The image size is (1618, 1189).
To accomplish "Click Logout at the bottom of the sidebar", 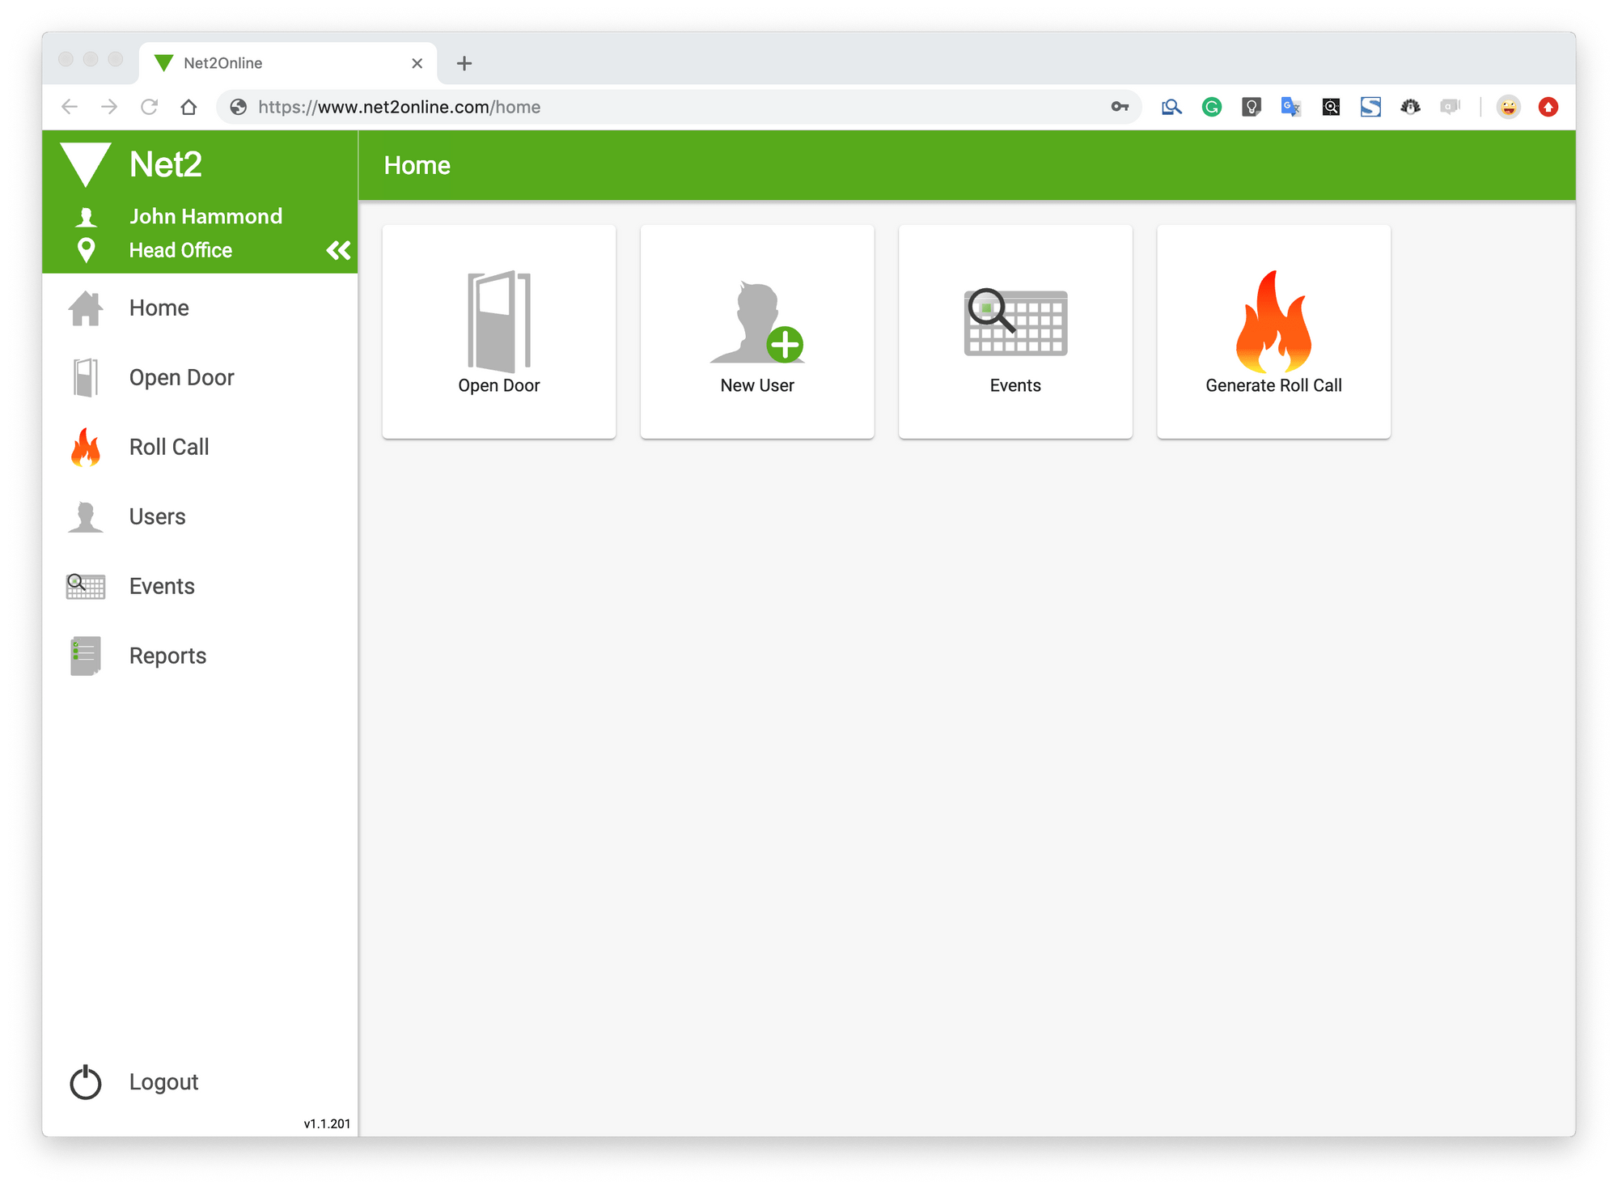I will tap(163, 1082).
